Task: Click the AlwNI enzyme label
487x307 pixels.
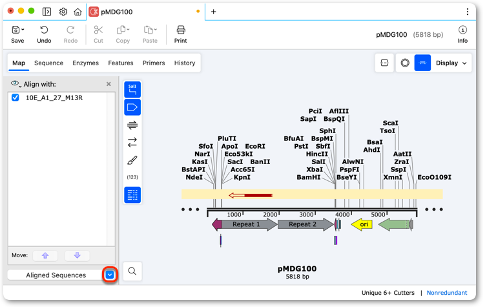Action: [x=353, y=162]
